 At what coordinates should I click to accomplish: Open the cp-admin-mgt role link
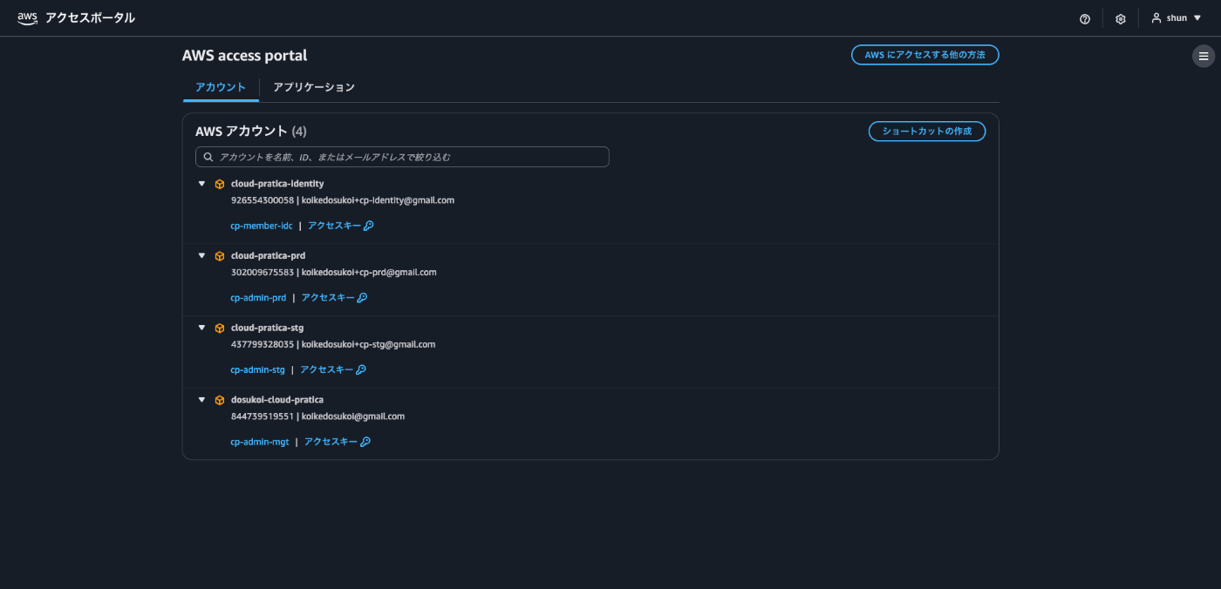pyautogui.click(x=260, y=442)
